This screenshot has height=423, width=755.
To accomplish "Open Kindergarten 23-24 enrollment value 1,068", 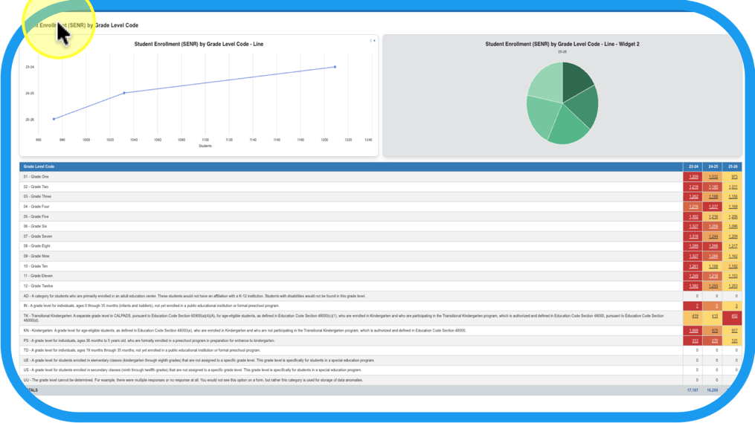I will pos(693,330).
